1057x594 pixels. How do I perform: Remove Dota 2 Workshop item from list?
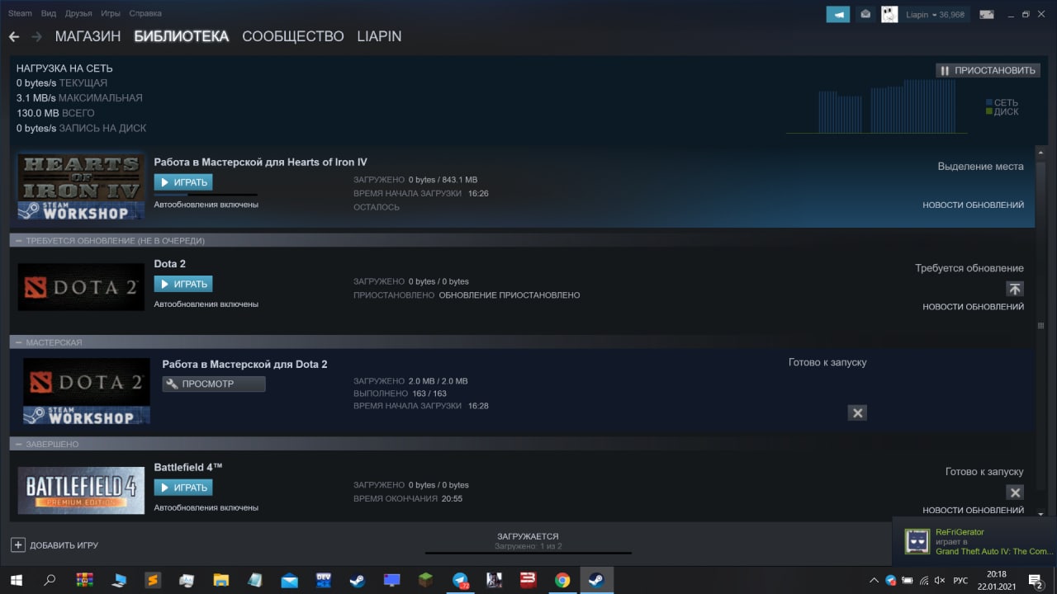(857, 412)
